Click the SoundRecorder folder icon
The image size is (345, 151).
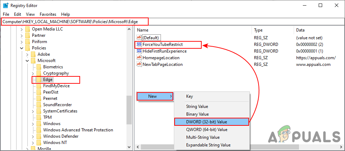coord(39,105)
